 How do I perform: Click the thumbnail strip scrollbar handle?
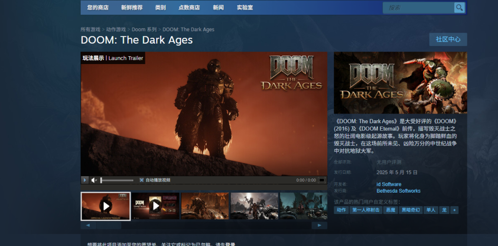pos(109,226)
